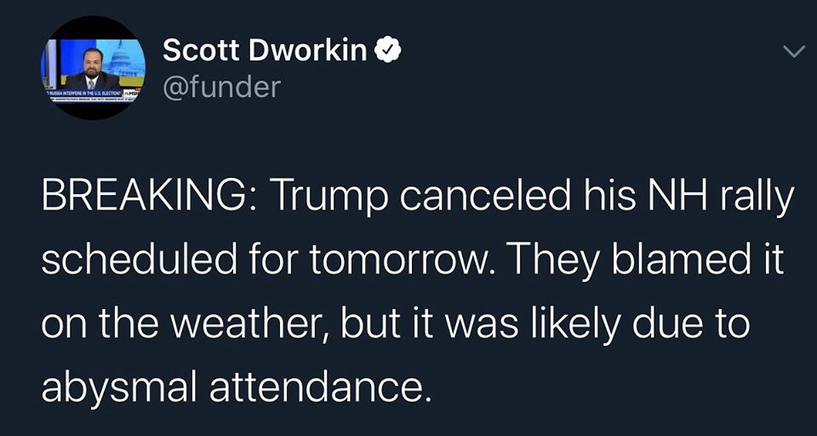
Task: Open Scott Dworkin's profile picture
Action: pos(94,68)
